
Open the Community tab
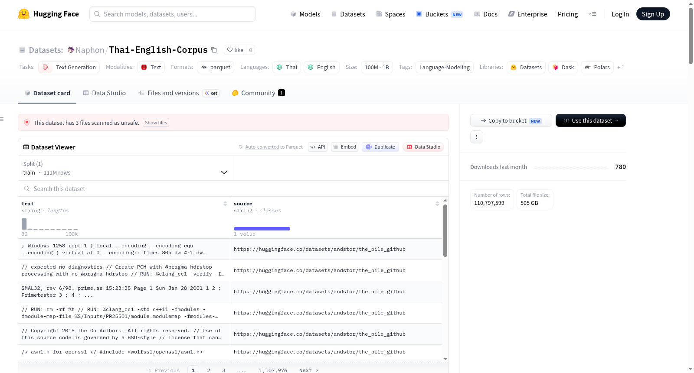click(259, 93)
